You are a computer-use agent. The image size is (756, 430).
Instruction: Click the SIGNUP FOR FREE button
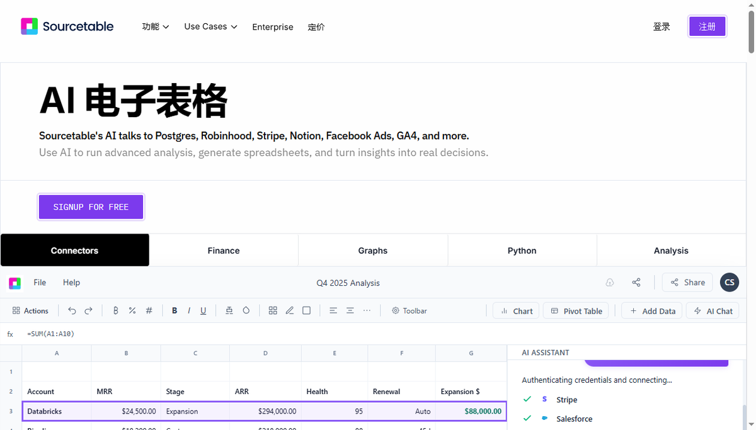[91, 207]
